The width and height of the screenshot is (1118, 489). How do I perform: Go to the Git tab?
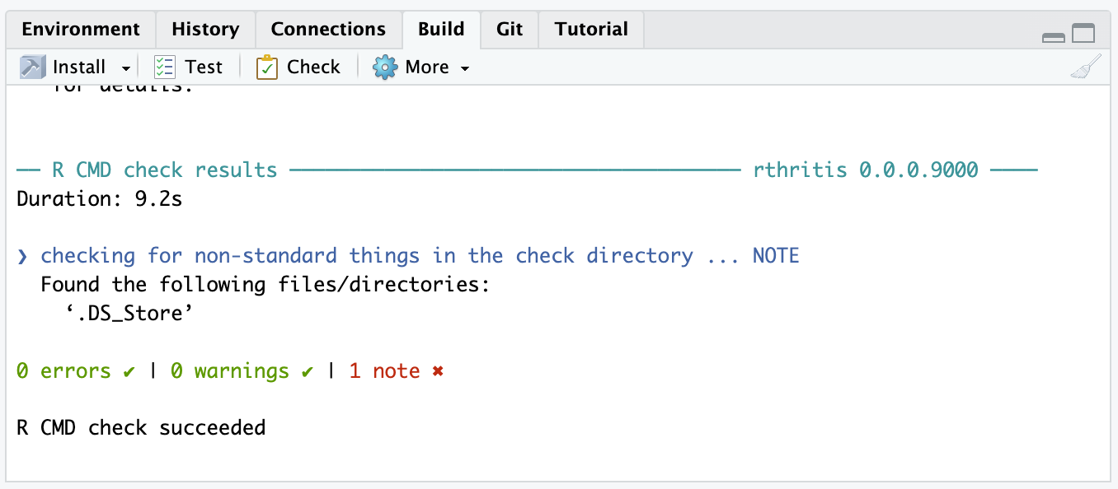[x=510, y=30]
